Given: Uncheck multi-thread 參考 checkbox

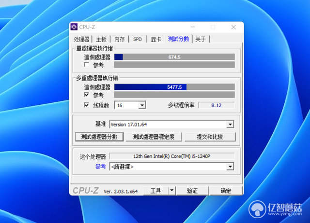Looking at the screenshot, I should [87, 95].
